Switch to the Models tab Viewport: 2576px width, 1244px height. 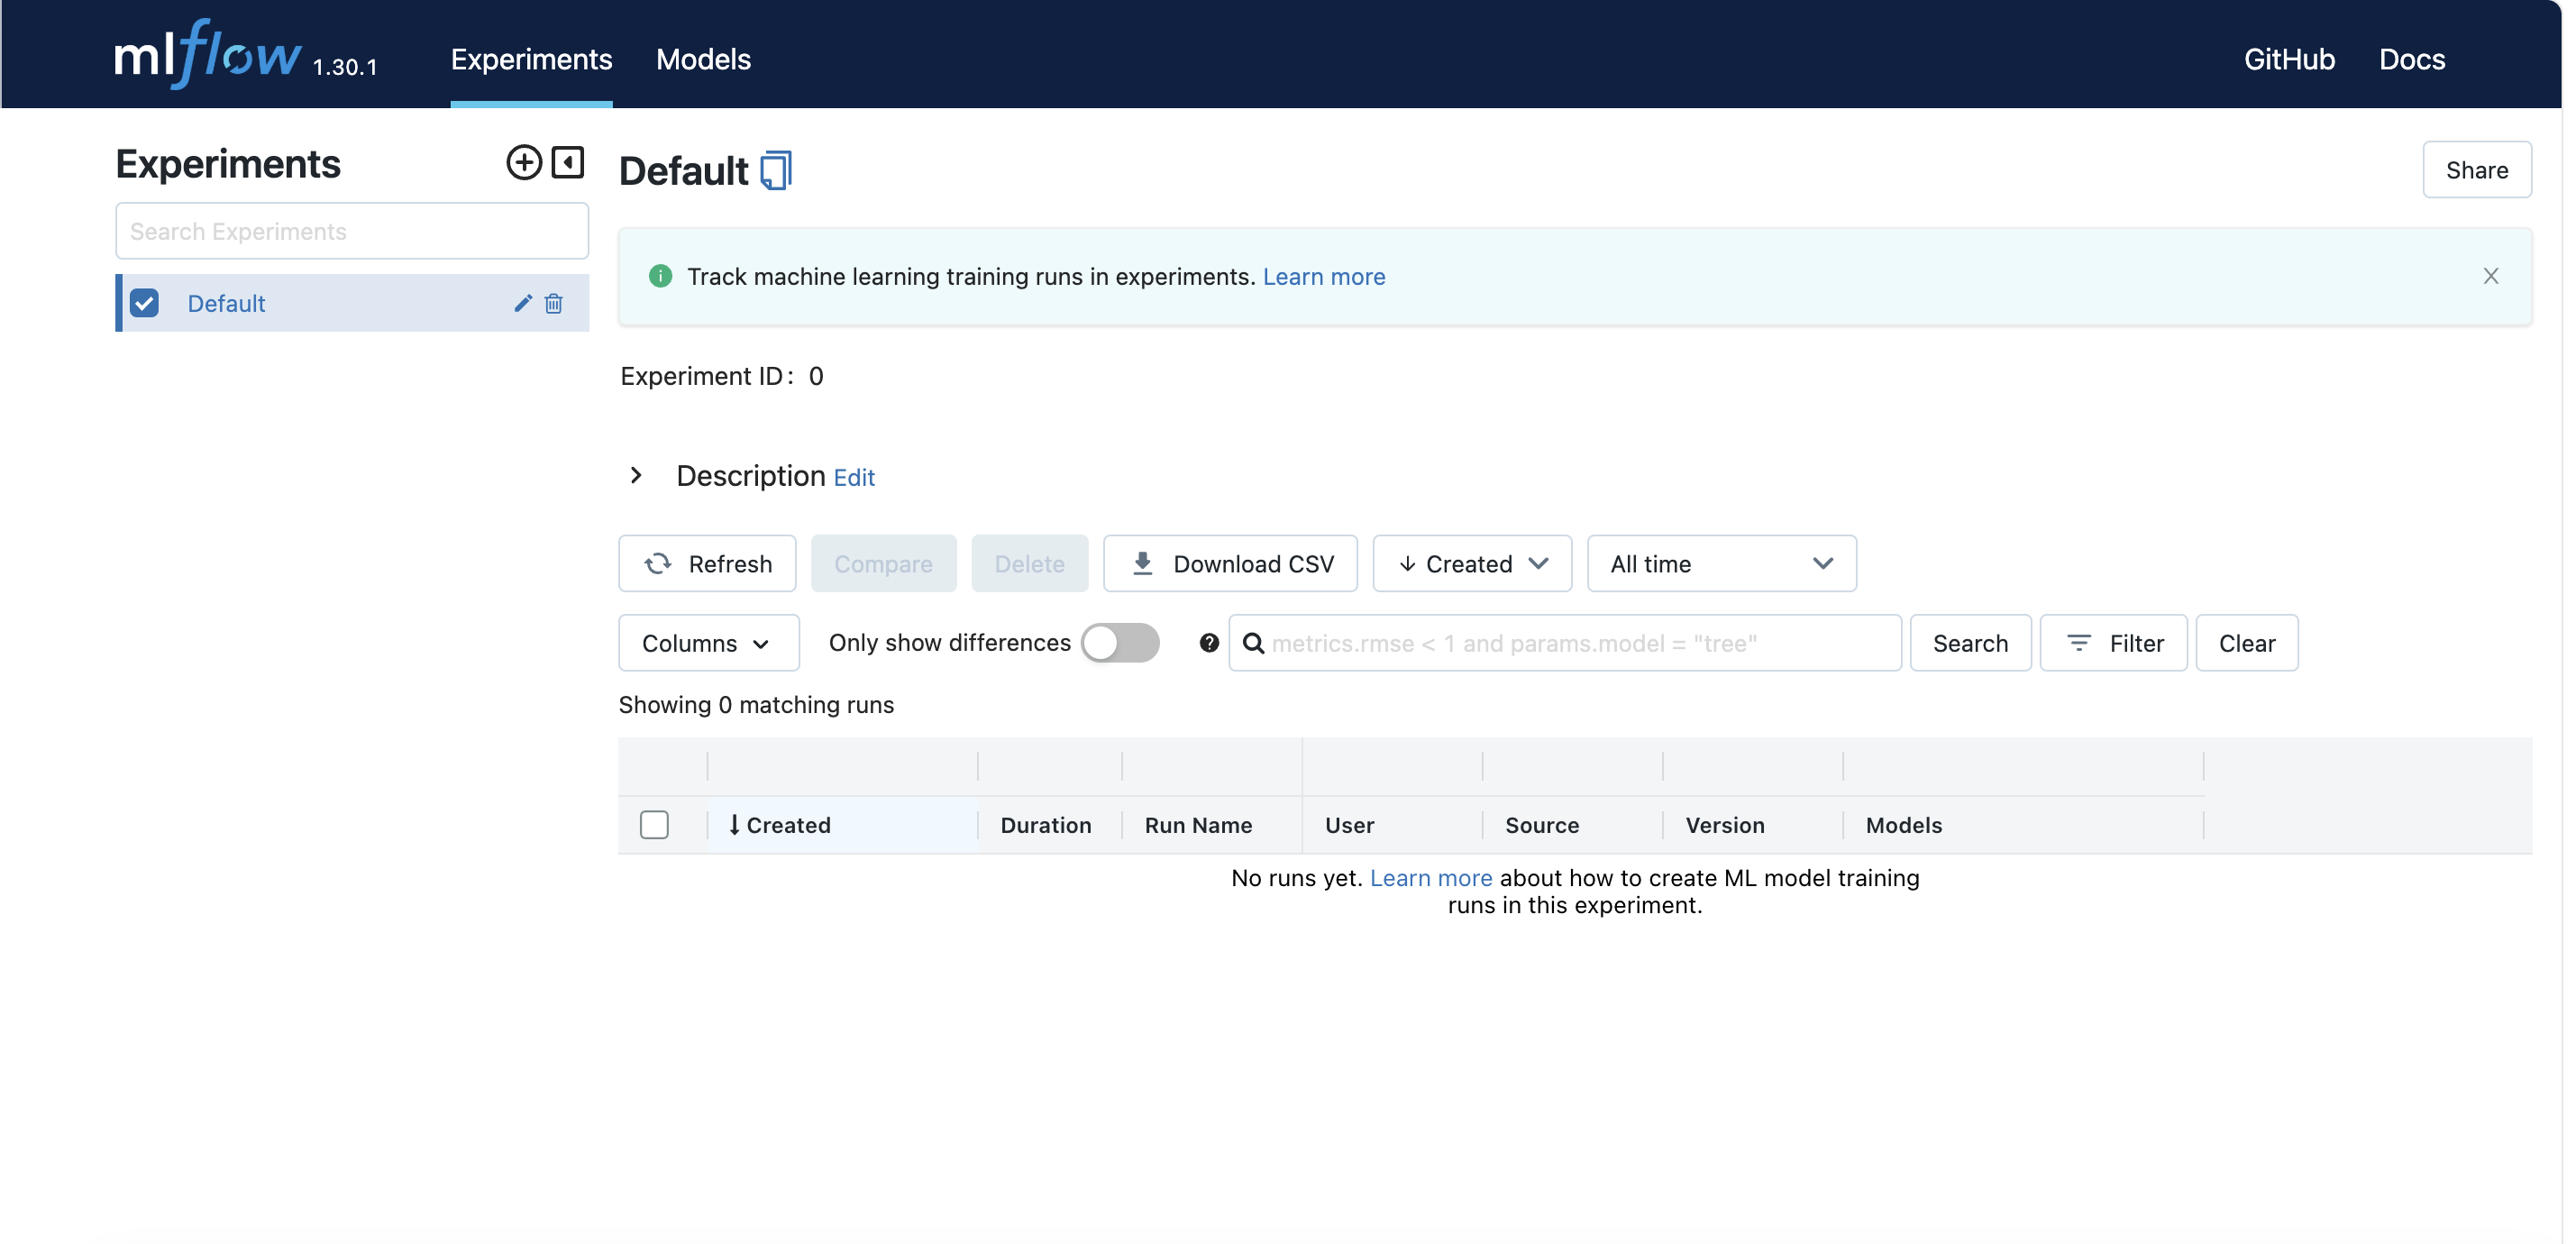[x=703, y=59]
